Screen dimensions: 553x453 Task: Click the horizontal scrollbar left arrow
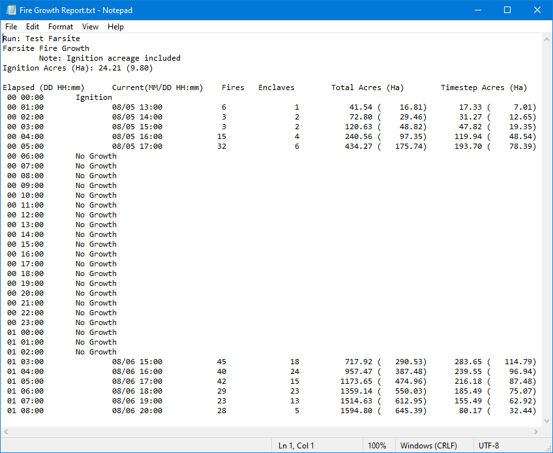point(6,432)
